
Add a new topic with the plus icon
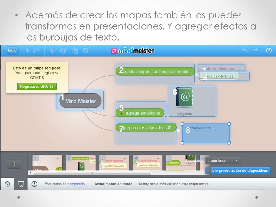(27, 51)
